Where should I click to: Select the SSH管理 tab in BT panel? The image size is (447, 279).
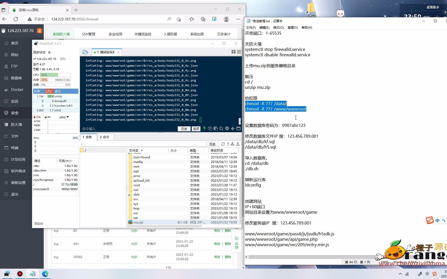[88, 34]
